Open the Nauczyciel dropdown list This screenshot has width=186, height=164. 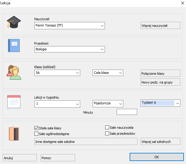[x=70, y=26]
